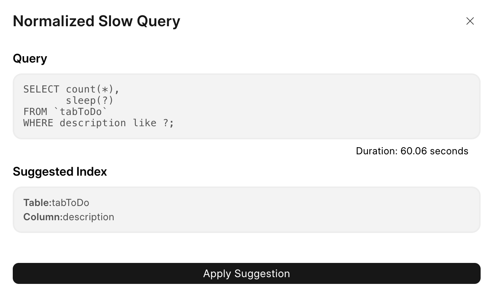Click the WHERE keyword in the query
The height and width of the screenshot is (300, 493).
(38, 123)
